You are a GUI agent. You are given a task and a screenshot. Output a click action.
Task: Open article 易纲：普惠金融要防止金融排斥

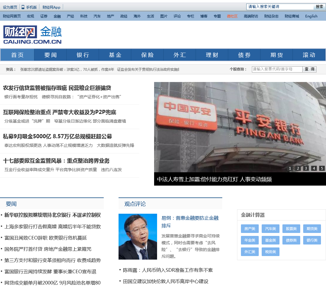point(190,222)
